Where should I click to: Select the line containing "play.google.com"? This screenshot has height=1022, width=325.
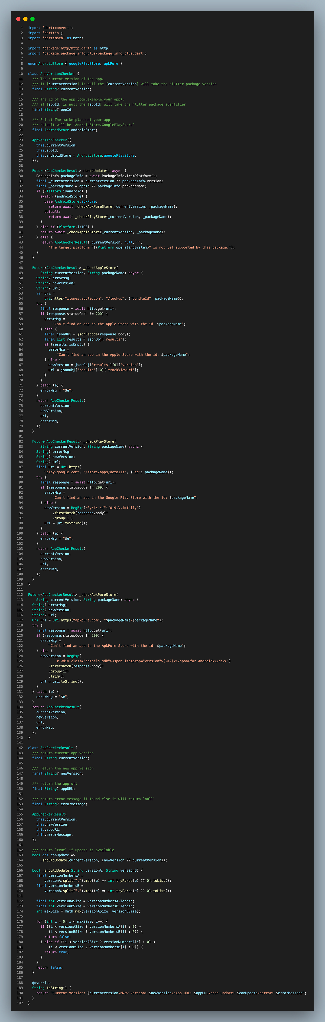109,472
